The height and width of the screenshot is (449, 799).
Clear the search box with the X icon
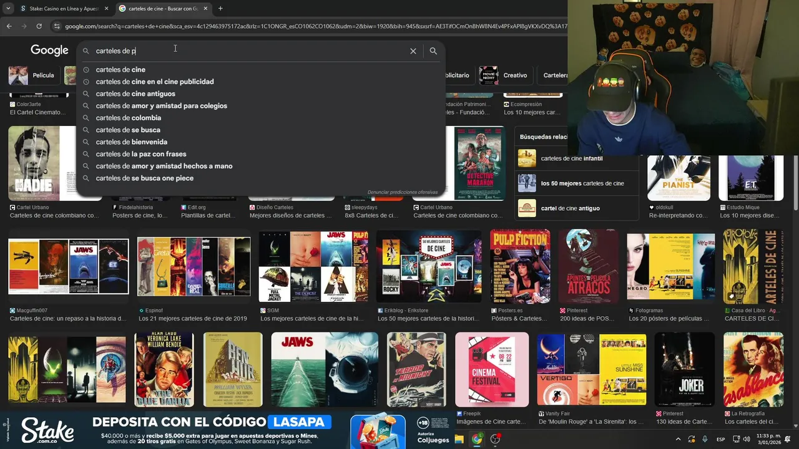pos(413,51)
